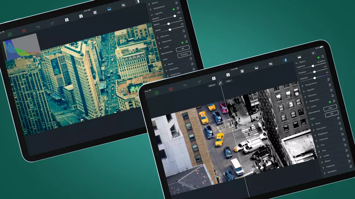
Task: Click the swap arrows between Before and After
Action: [x=221, y=83]
